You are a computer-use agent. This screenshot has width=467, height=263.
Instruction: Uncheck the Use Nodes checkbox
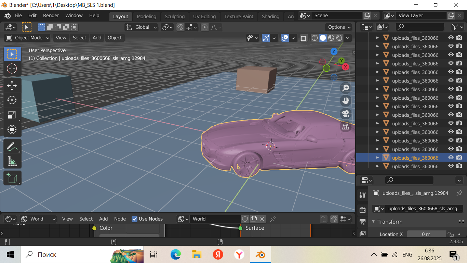135,219
